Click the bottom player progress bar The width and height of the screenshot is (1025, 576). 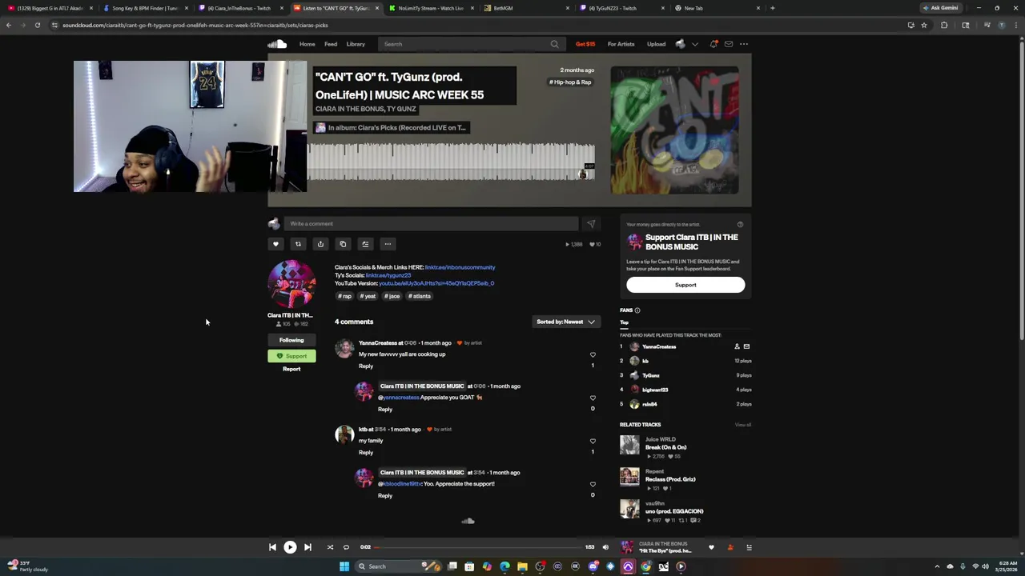[478, 547]
